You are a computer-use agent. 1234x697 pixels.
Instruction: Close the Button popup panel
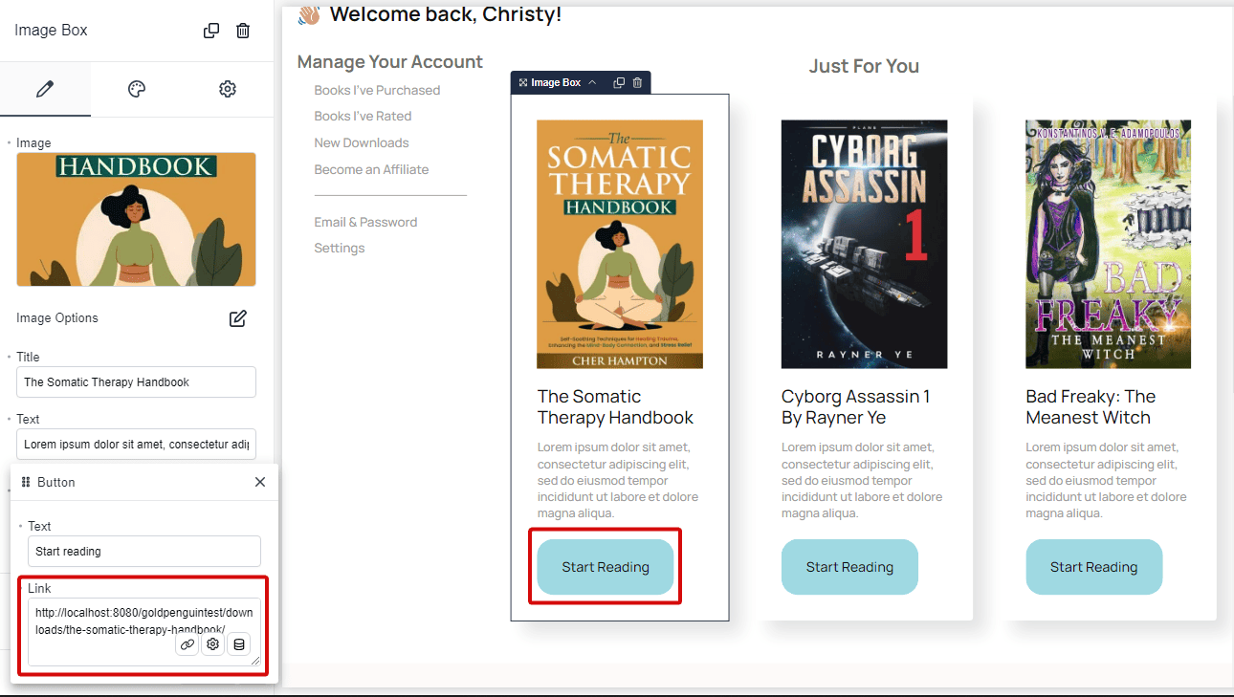pos(260,482)
